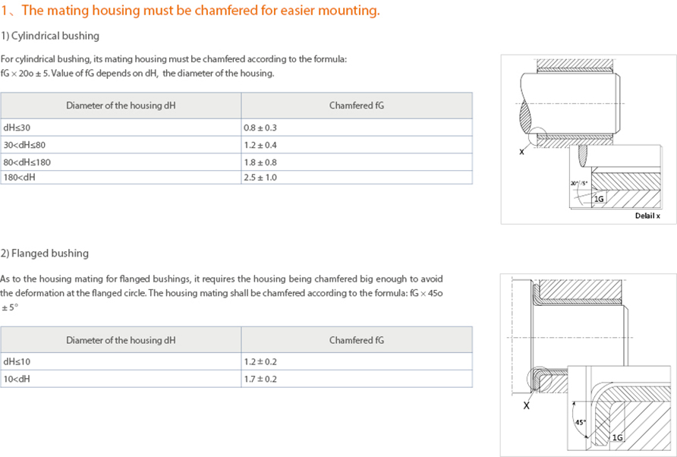The height and width of the screenshot is (457, 677).
Task: Click the Detail x label in diagram
Action: (647, 216)
